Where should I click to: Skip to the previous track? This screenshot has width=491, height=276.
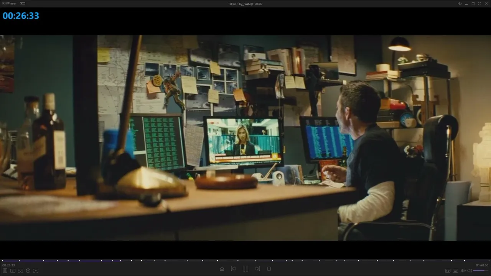pyautogui.click(x=233, y=269)
